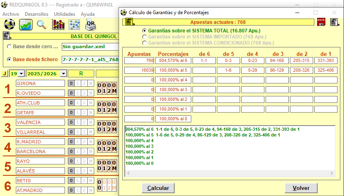
Task: Toggle the 0 sign for VALENCIA
Action: click(71, 122)
